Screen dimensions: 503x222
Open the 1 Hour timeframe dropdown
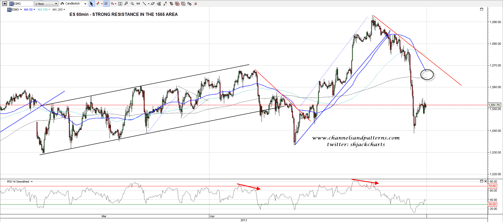click(46, 4)
